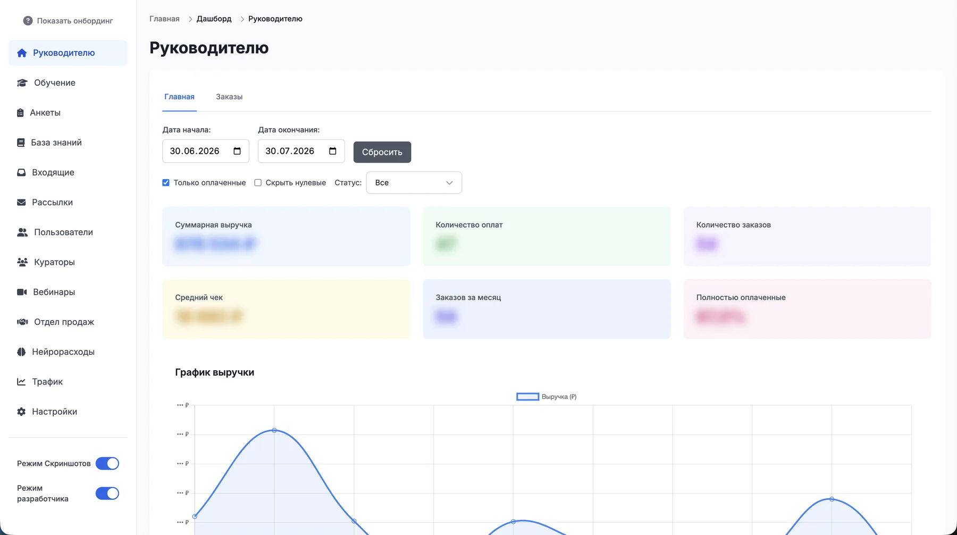Click the gear icon for Настройки

point(21,412)
